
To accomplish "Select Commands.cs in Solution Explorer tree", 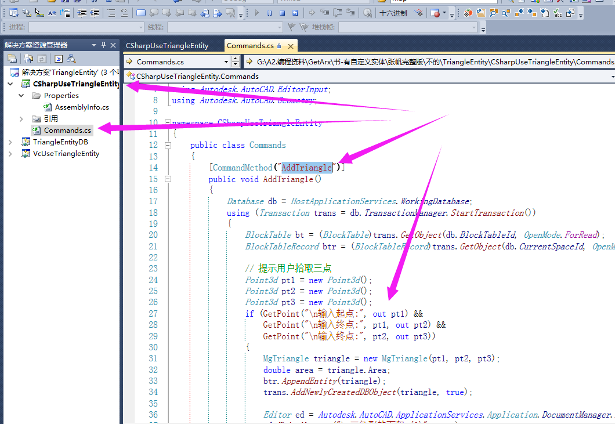I will pyautogui.click(x=67, y=131).
